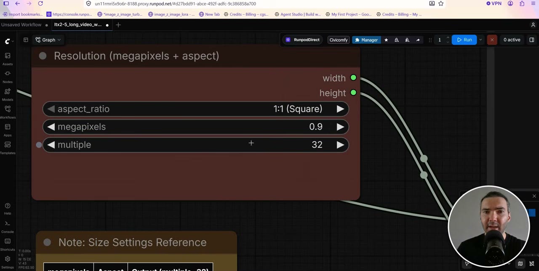Open the Assets sidebar panel
539x271 pixels.
(8, 58)
